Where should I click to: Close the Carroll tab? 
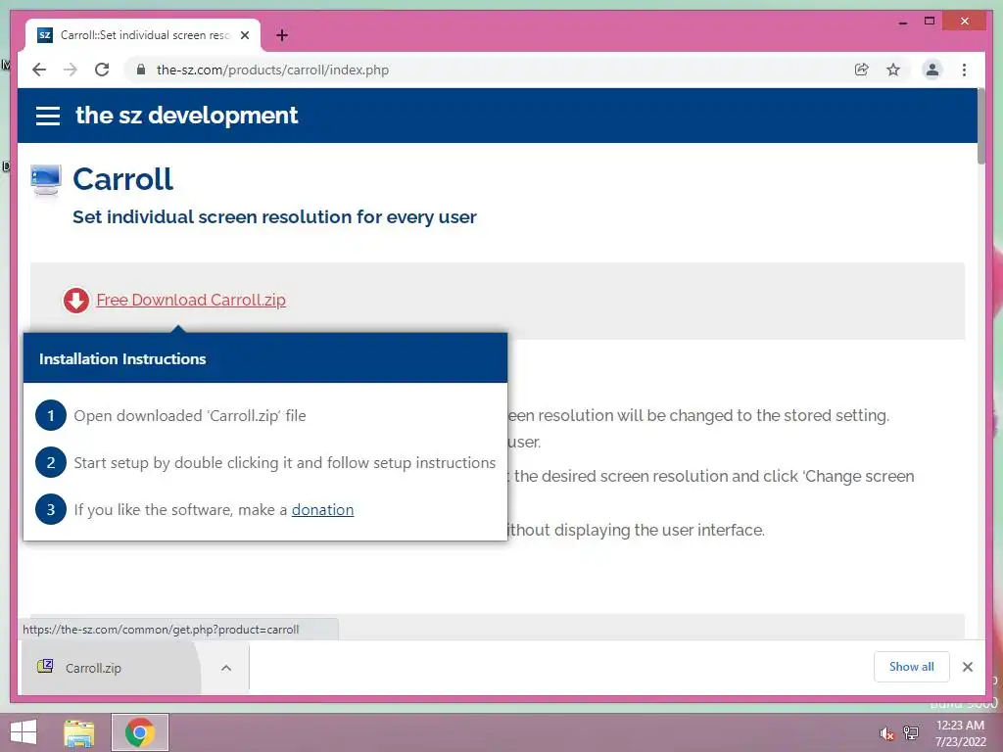[244, 35]
